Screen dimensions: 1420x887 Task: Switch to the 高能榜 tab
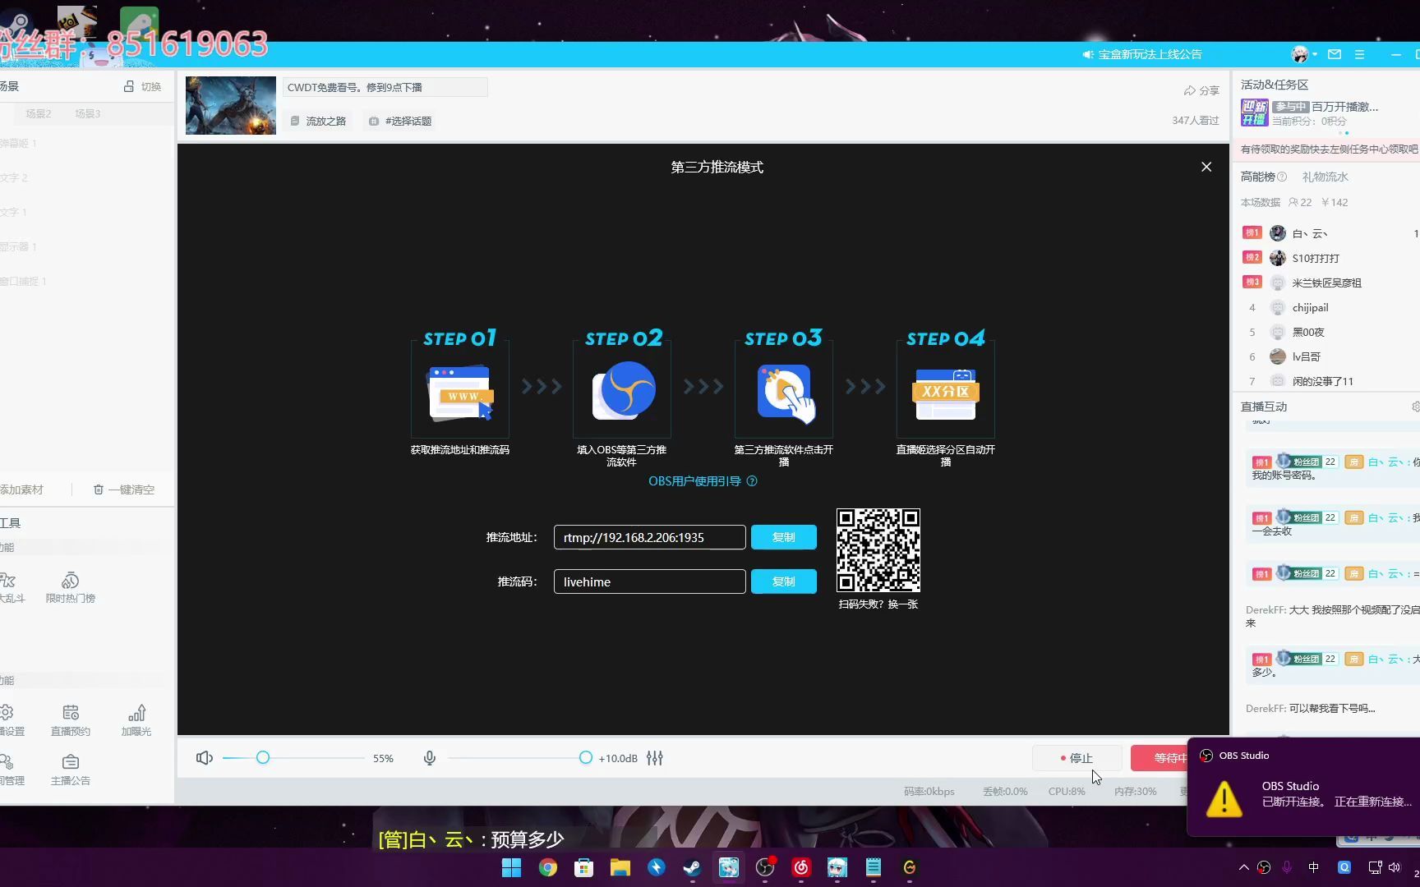click(1257, 177)
